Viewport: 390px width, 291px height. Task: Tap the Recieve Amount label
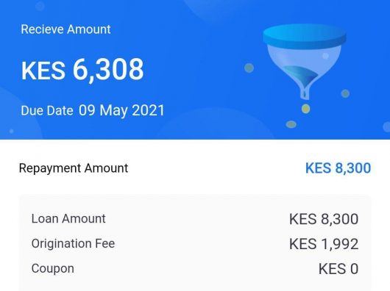click(65, 29)
